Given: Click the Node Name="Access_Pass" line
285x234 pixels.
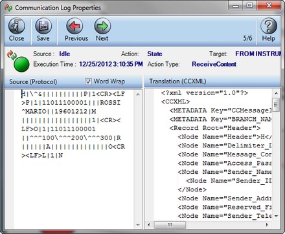Looking at the screenshot, I should click(225, 163).
